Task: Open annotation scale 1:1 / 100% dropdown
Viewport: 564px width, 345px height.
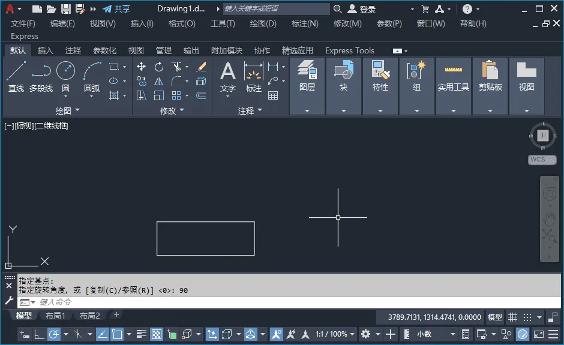Action: (x=335, y=335)
